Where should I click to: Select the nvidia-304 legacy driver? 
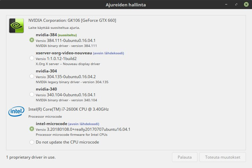(32, 76)
